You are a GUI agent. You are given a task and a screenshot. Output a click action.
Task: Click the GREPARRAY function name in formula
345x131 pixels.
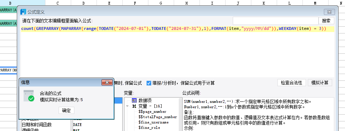[47, 29]
